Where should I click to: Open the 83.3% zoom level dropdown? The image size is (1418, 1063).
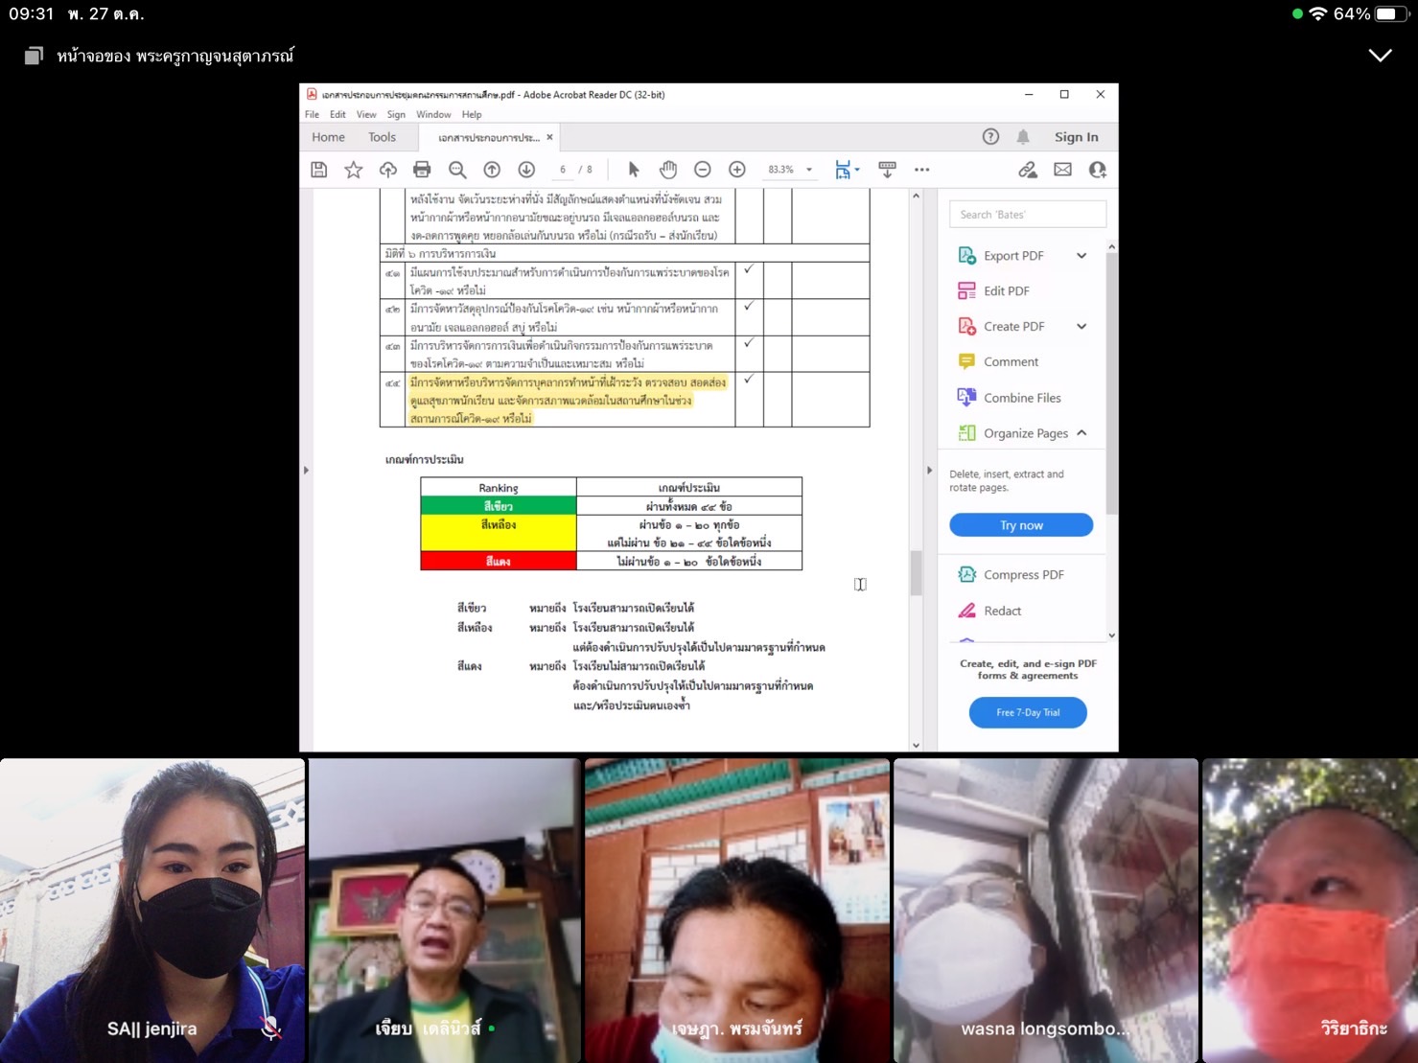(809, 170)
